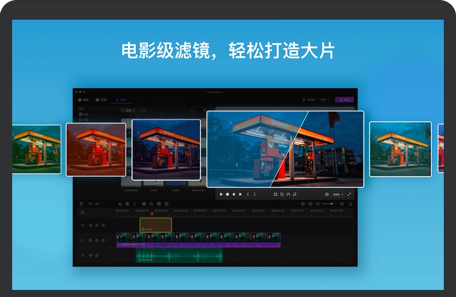Click the timeline zoom slider handle
456x297 pixels.
coord(332,204)
